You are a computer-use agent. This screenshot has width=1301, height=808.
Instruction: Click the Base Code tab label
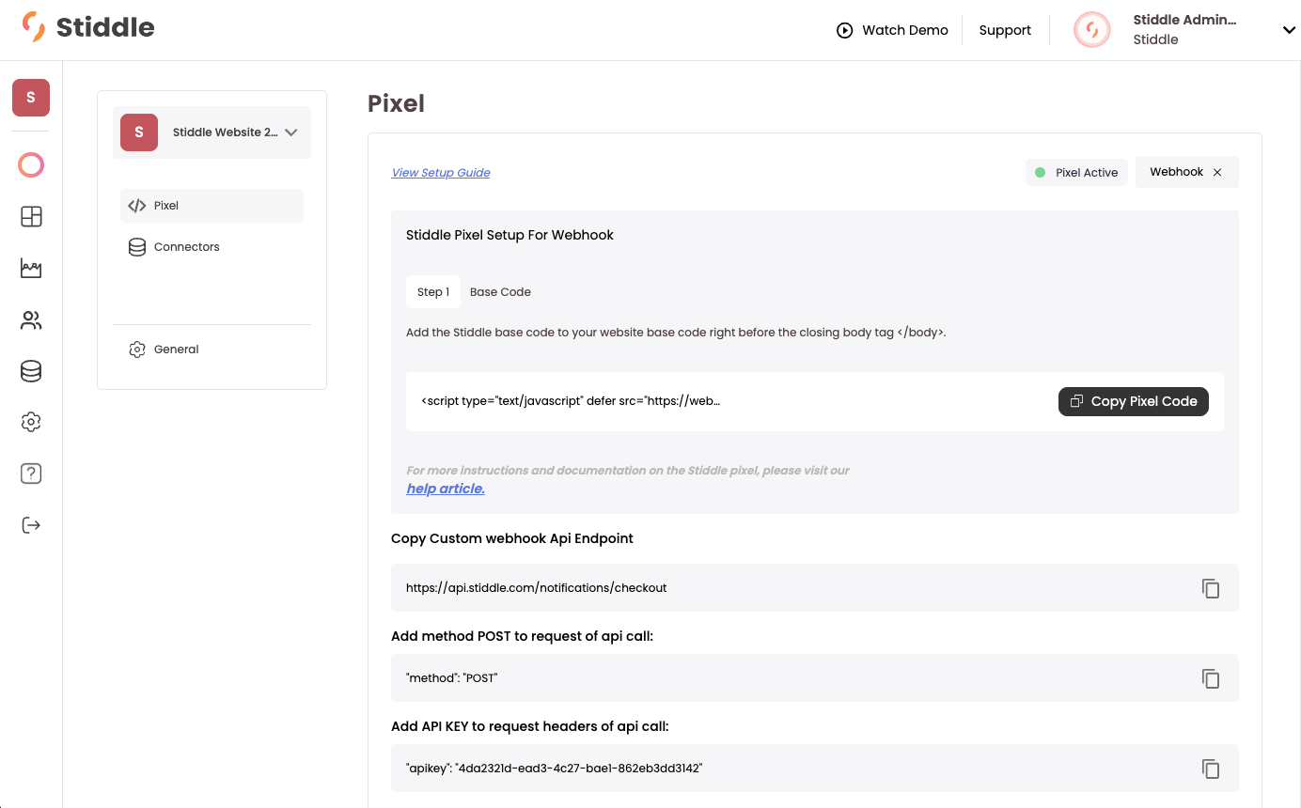pos(500,292)
